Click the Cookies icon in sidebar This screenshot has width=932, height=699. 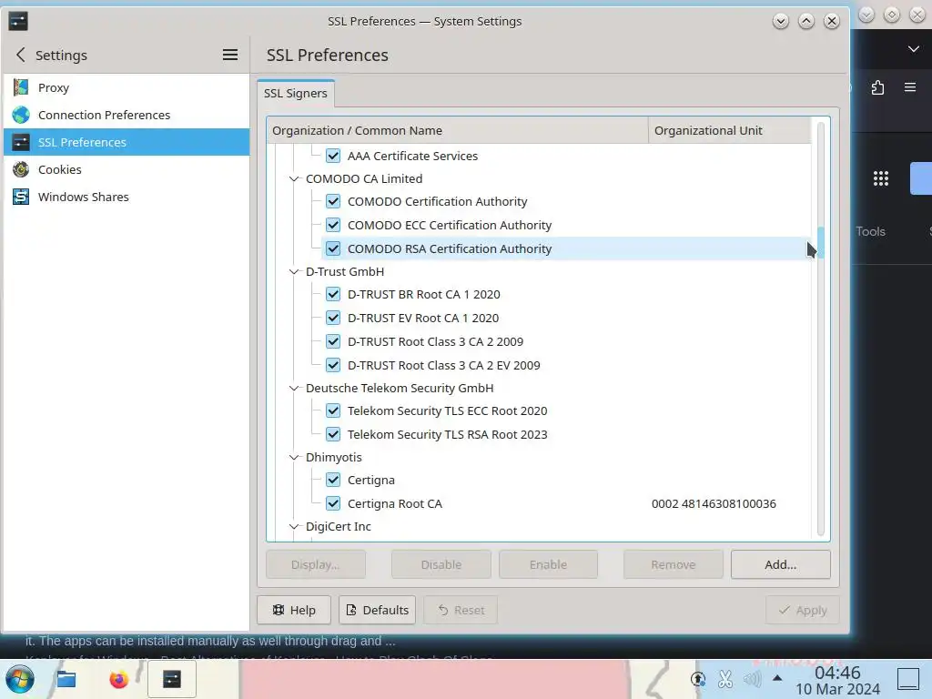tap(21, 169)
